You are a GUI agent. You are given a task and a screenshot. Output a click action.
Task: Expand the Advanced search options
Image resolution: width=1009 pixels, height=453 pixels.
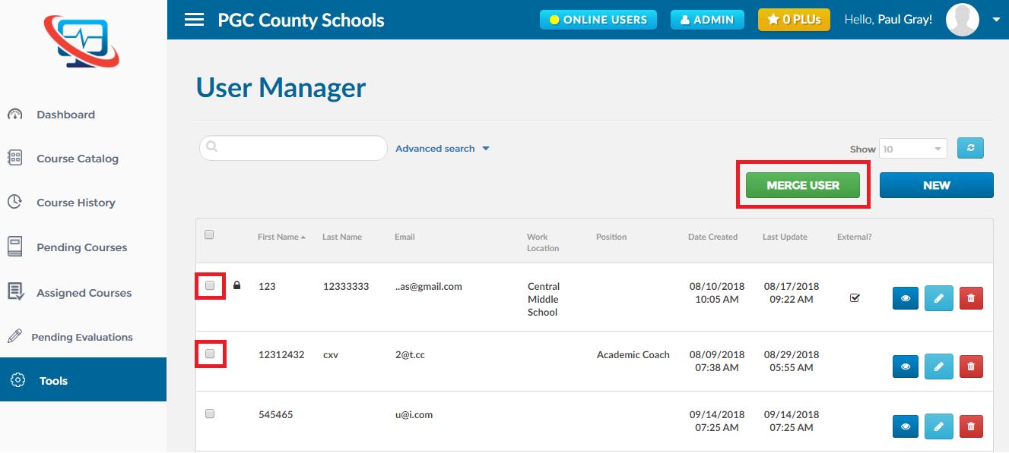click(x=442, y=149)
